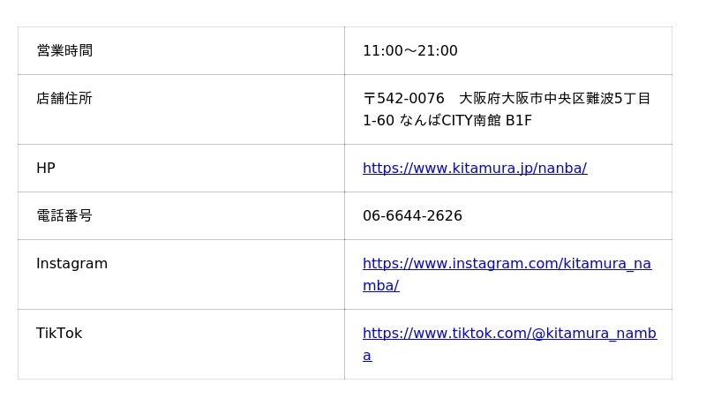Click the 〒 postal mark symbol
The height and width of the screenshot is (406, 706).
coord(369,98)
